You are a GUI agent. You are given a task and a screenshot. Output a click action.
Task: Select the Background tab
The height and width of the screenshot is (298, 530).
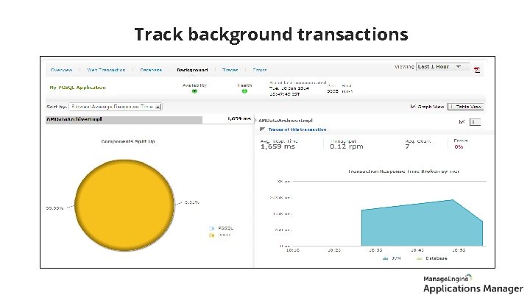(x=192, y=70)
